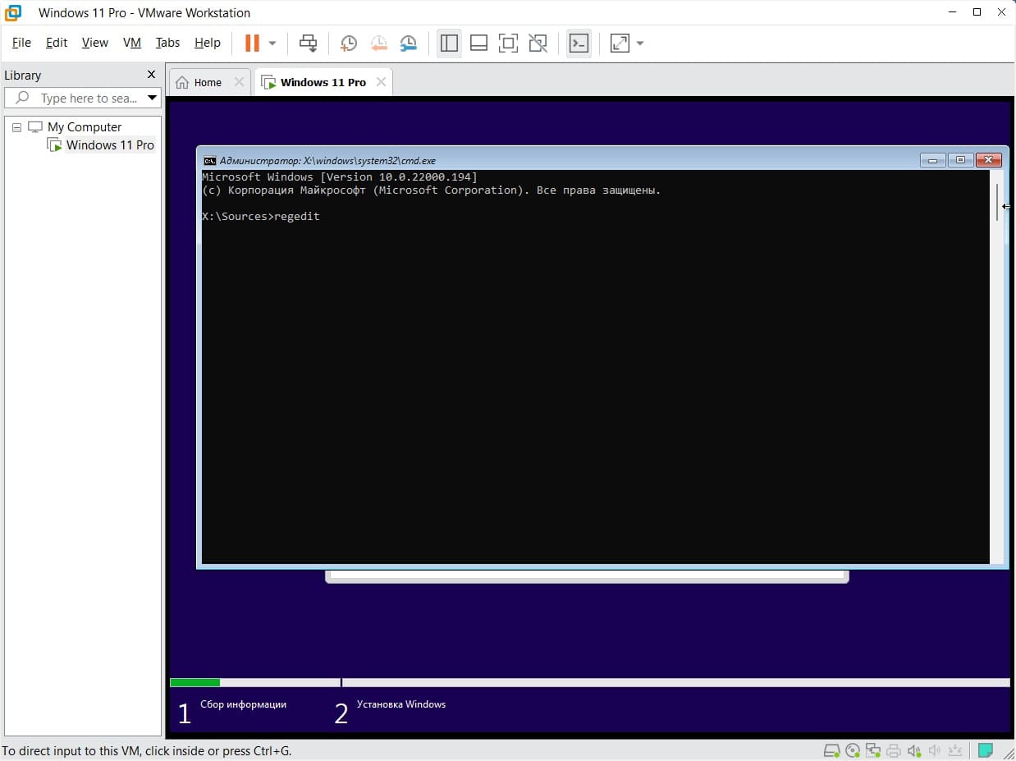Screen dimensions: 1016x761
Task: Click the VMware Workstation logo in the title bar
Action: click(x=13, y=12)
